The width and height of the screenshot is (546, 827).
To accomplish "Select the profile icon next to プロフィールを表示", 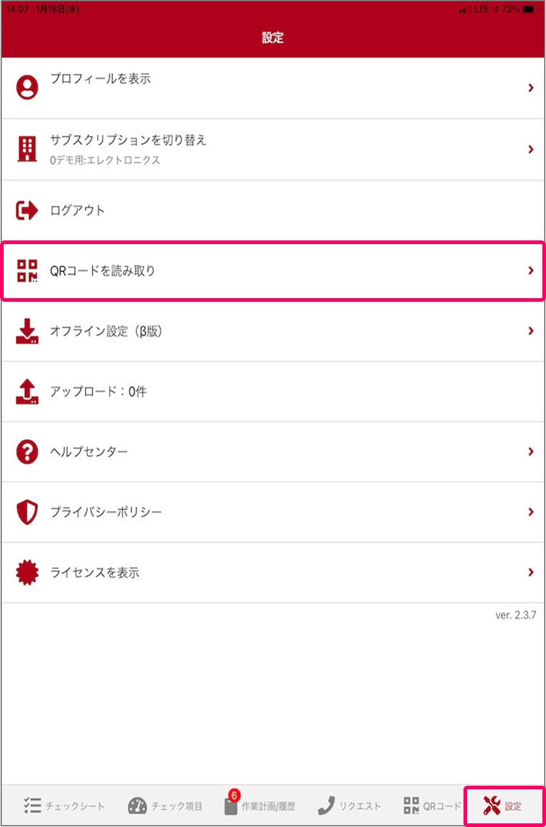I will tap(27, 87).
